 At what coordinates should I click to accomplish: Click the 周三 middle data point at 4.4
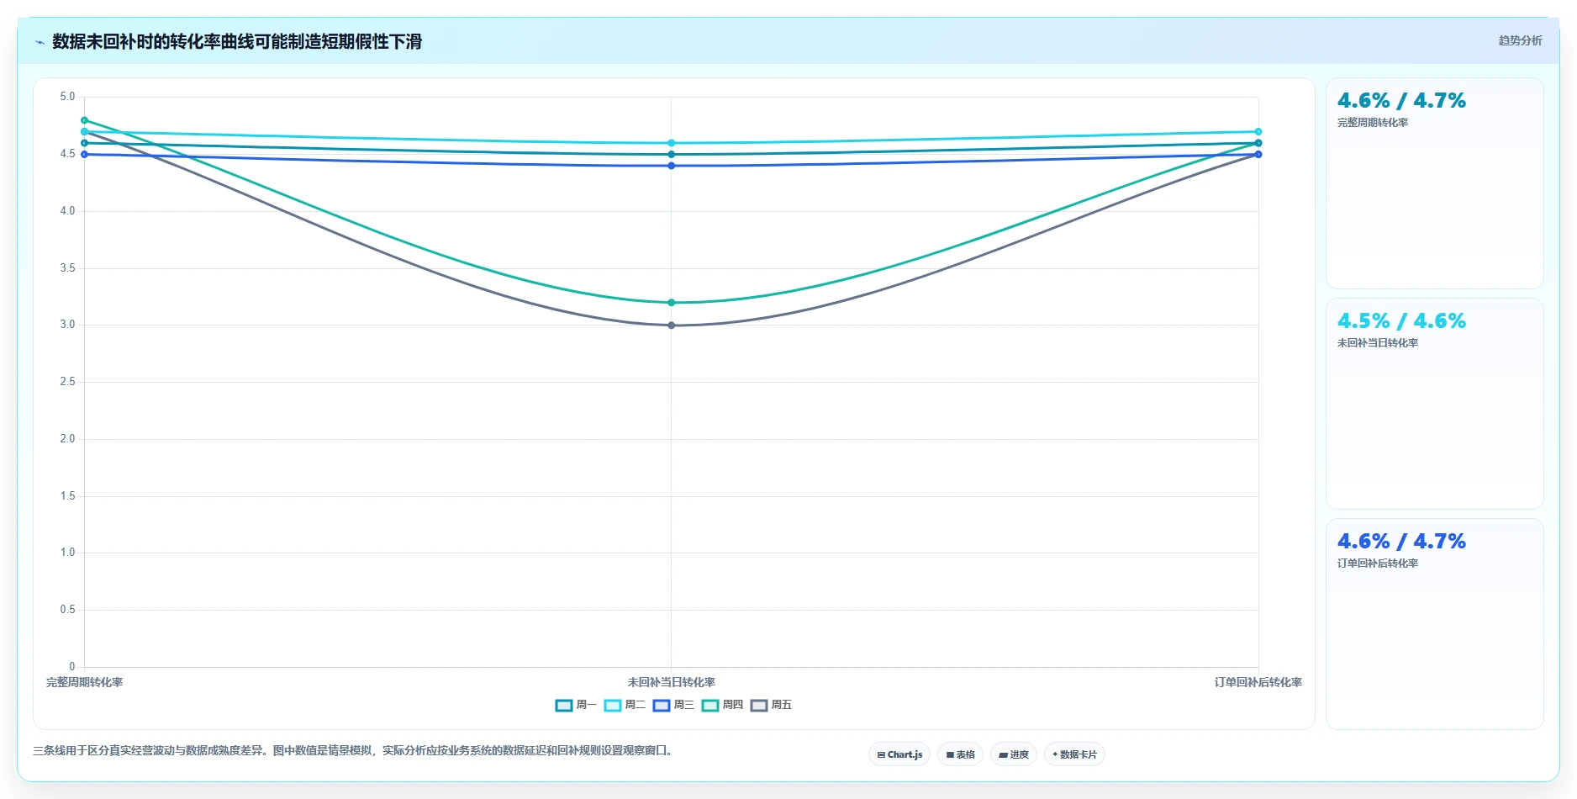point(671,166)
